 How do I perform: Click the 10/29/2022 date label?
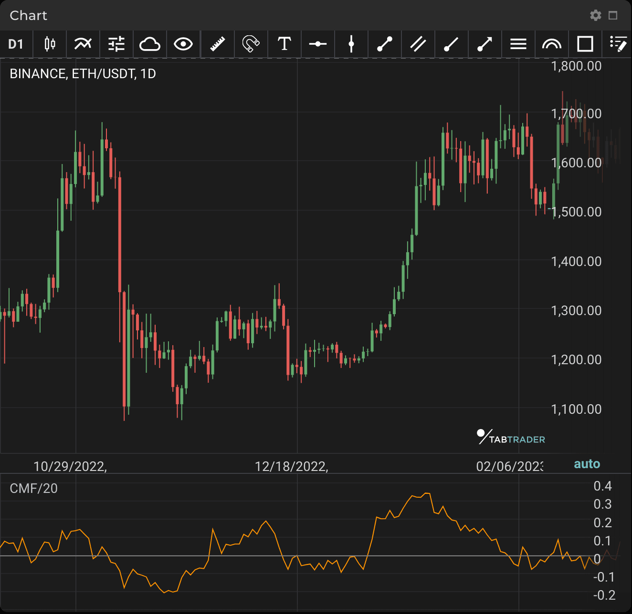click(70, 466)
